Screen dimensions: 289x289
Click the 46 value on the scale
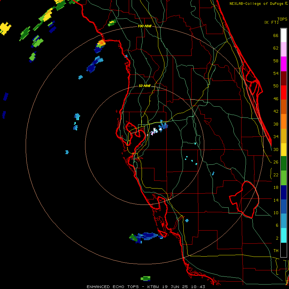point(276,99)
